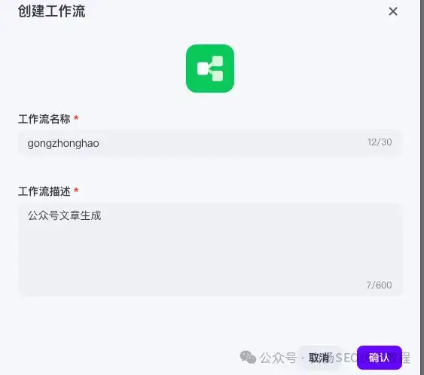Focus the 工作流名称 input field
Image resolution: width=424 pixels, height=375 pixels.
click(210, 143)
